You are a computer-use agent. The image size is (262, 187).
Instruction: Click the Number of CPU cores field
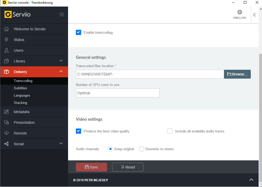(x=118, y=93)
